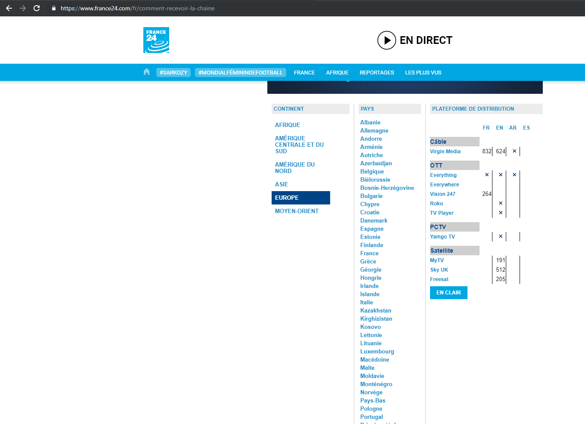Choose Islande in the country list

pos(370,294)
